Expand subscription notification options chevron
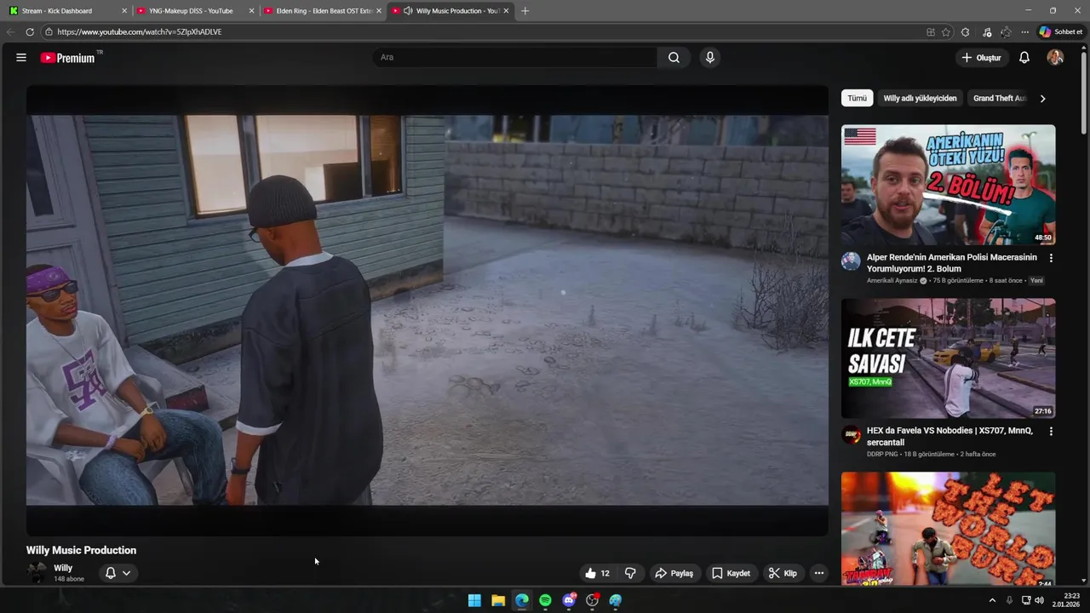The image size is (1090, 613). tap(126, 573)
